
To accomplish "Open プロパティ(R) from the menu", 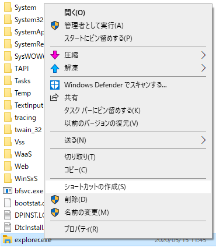I will pyautogui.click(x=128, y=229).
